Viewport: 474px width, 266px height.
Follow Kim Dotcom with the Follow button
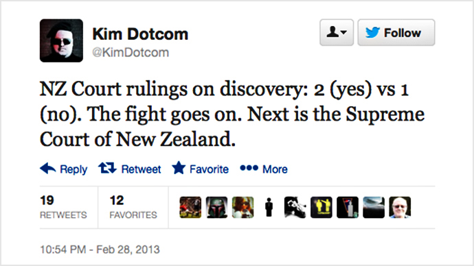tap(396, 33)
